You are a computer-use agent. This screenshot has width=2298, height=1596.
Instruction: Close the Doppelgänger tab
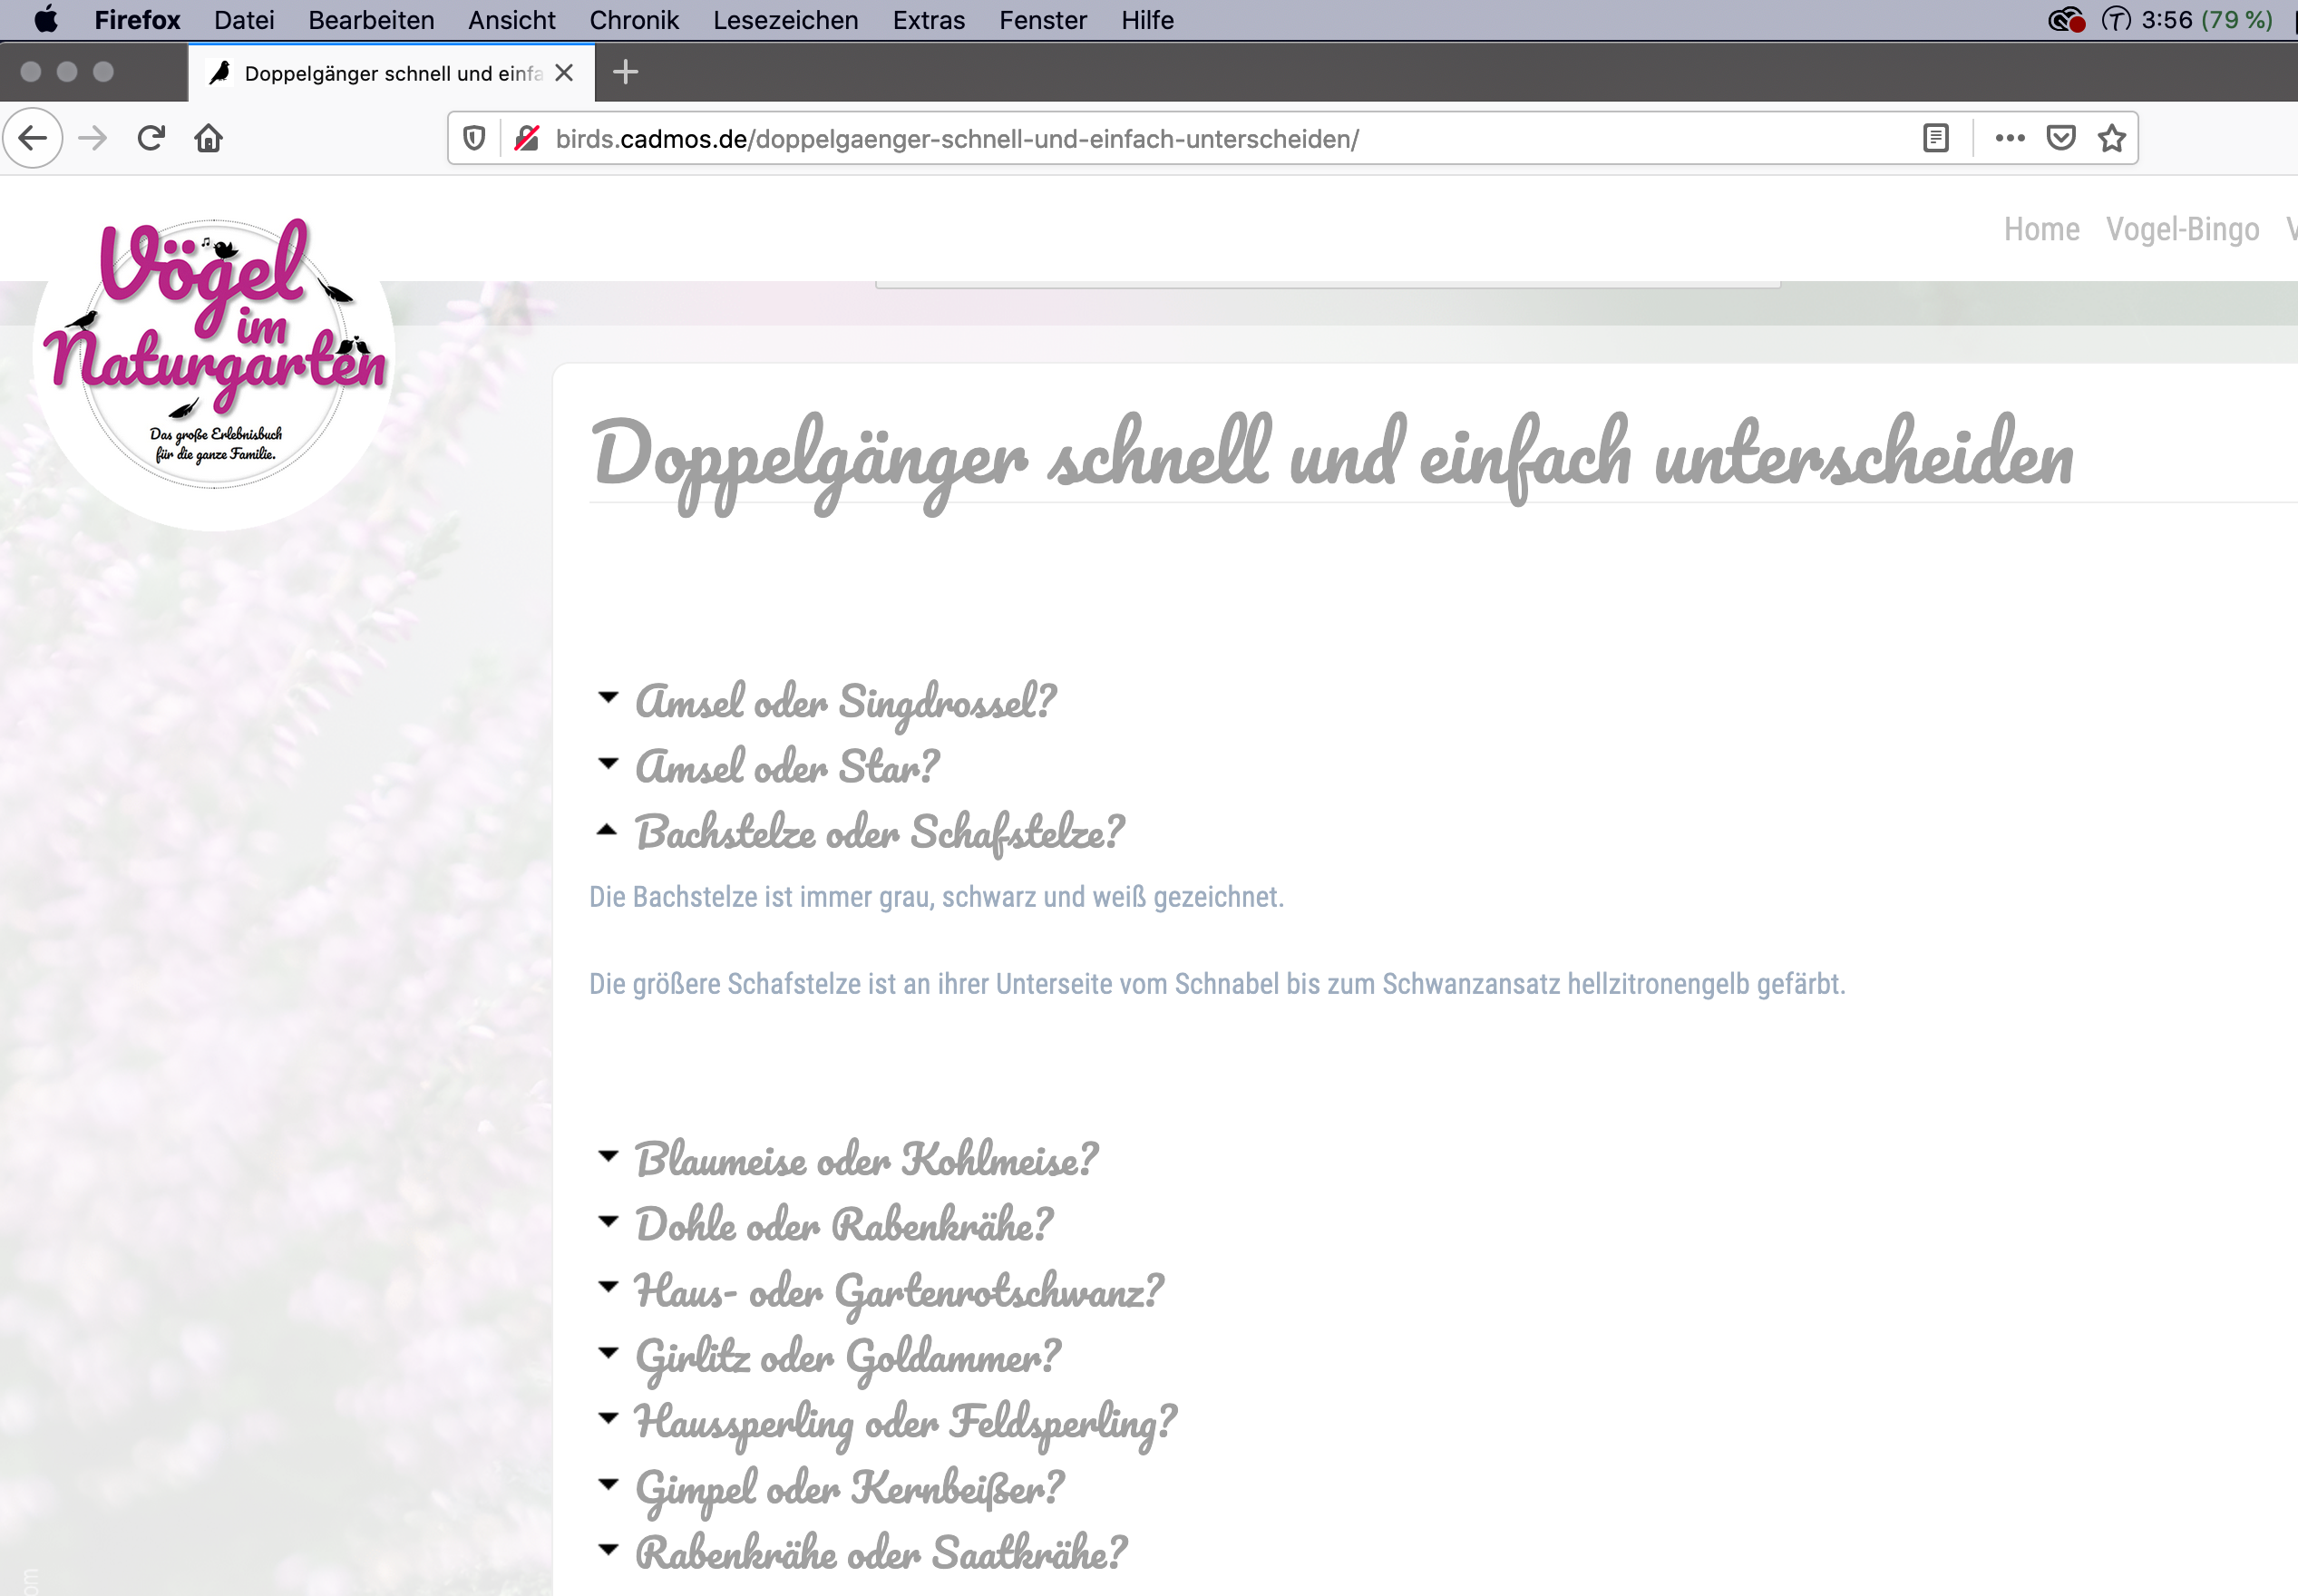coord(564,73)
